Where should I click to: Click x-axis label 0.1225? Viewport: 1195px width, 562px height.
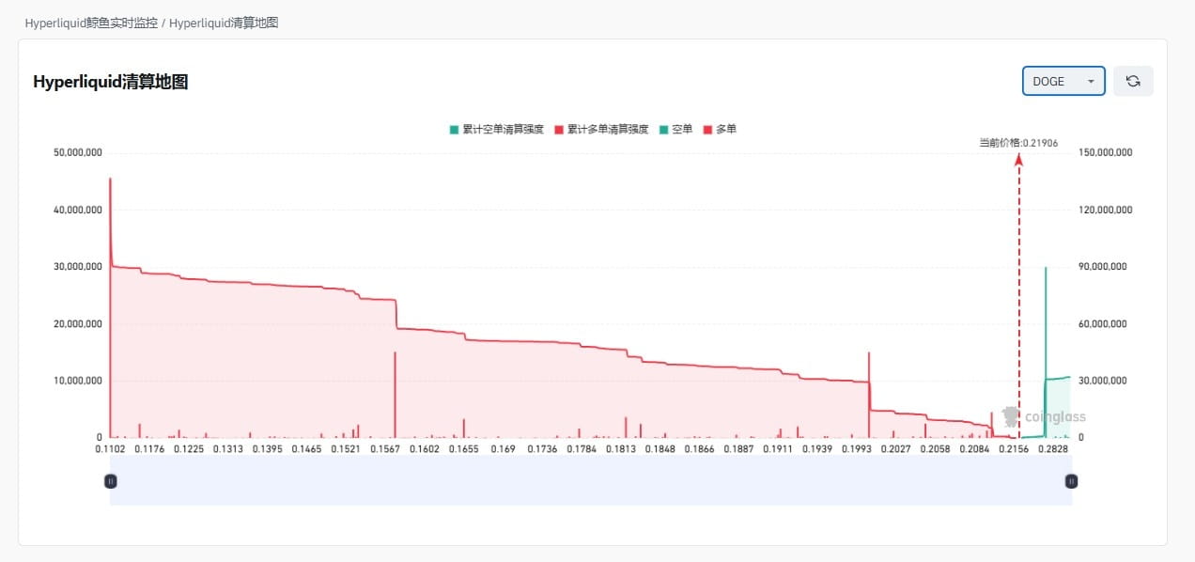click(x=188, y=450)
